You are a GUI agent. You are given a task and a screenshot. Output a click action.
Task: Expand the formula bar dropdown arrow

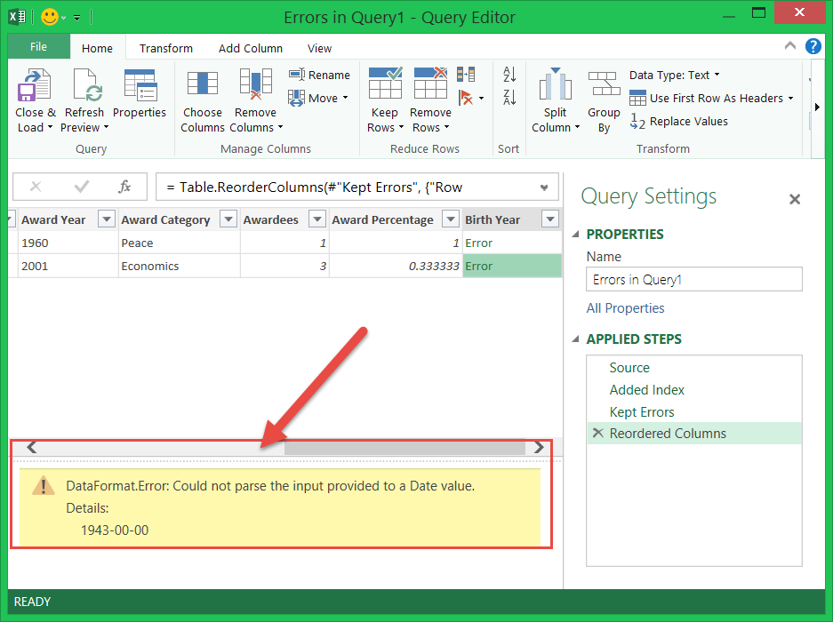coord(544,187)
